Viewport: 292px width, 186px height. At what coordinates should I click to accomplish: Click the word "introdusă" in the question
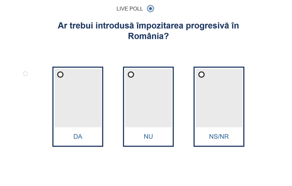[116, 26]
